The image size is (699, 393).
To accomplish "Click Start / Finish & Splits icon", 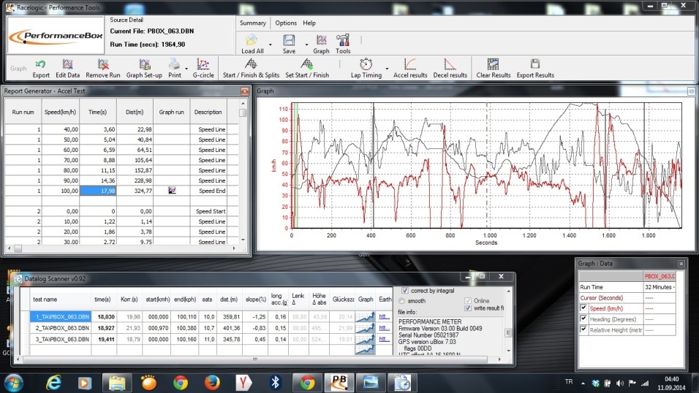I will pos(251,65).
